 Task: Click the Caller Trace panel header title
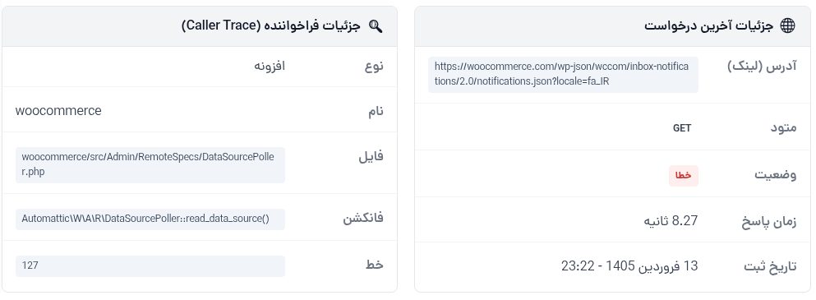[270, 25]
